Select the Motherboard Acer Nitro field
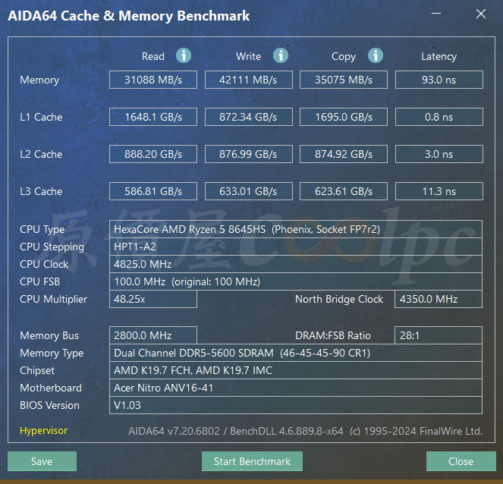 point(295,388)
